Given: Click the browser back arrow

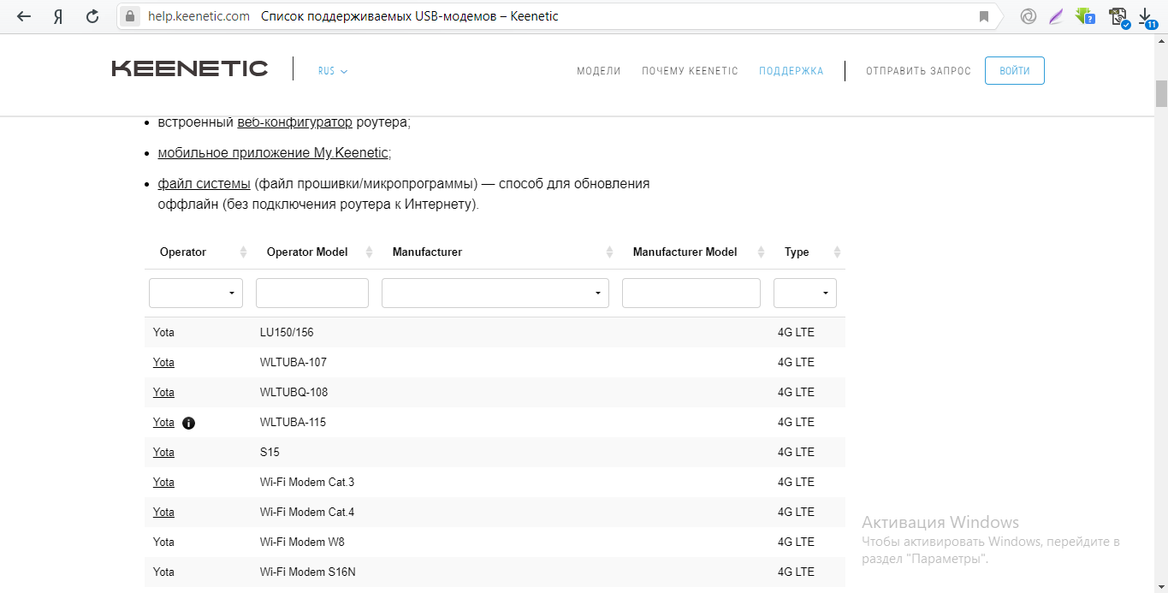Looking at the screenshot, I should coord(23,16).
